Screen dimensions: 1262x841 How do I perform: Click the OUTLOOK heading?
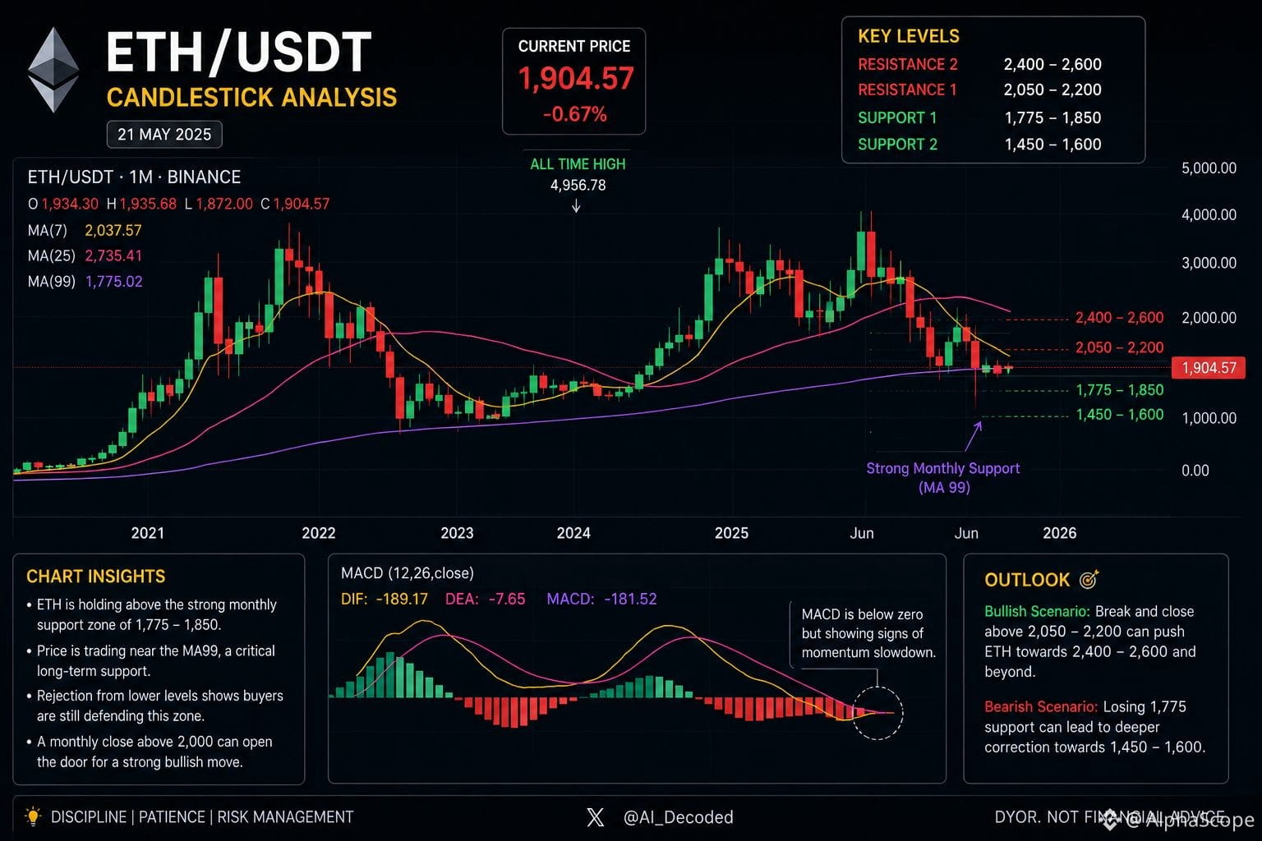(x=1027, y=580)
